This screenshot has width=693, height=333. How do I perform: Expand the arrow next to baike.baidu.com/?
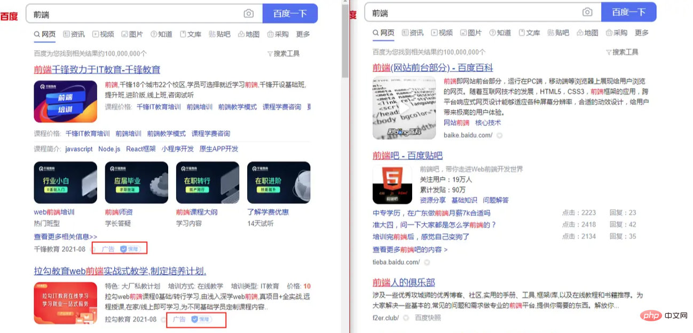[x=500, y=136]
